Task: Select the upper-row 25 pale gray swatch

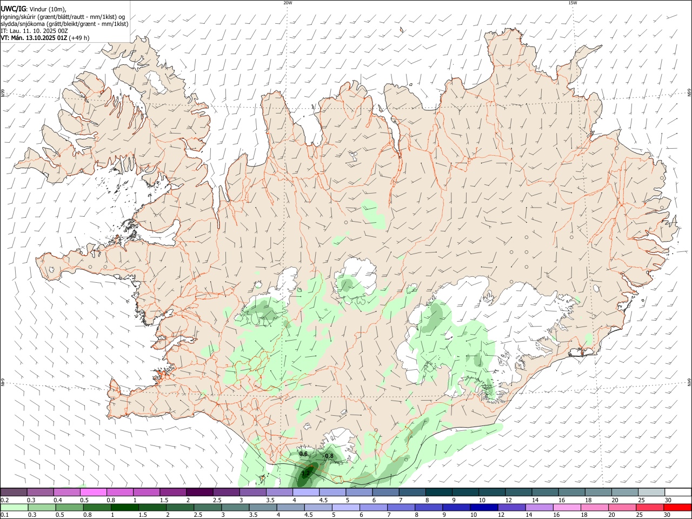Action: (651, 493)
